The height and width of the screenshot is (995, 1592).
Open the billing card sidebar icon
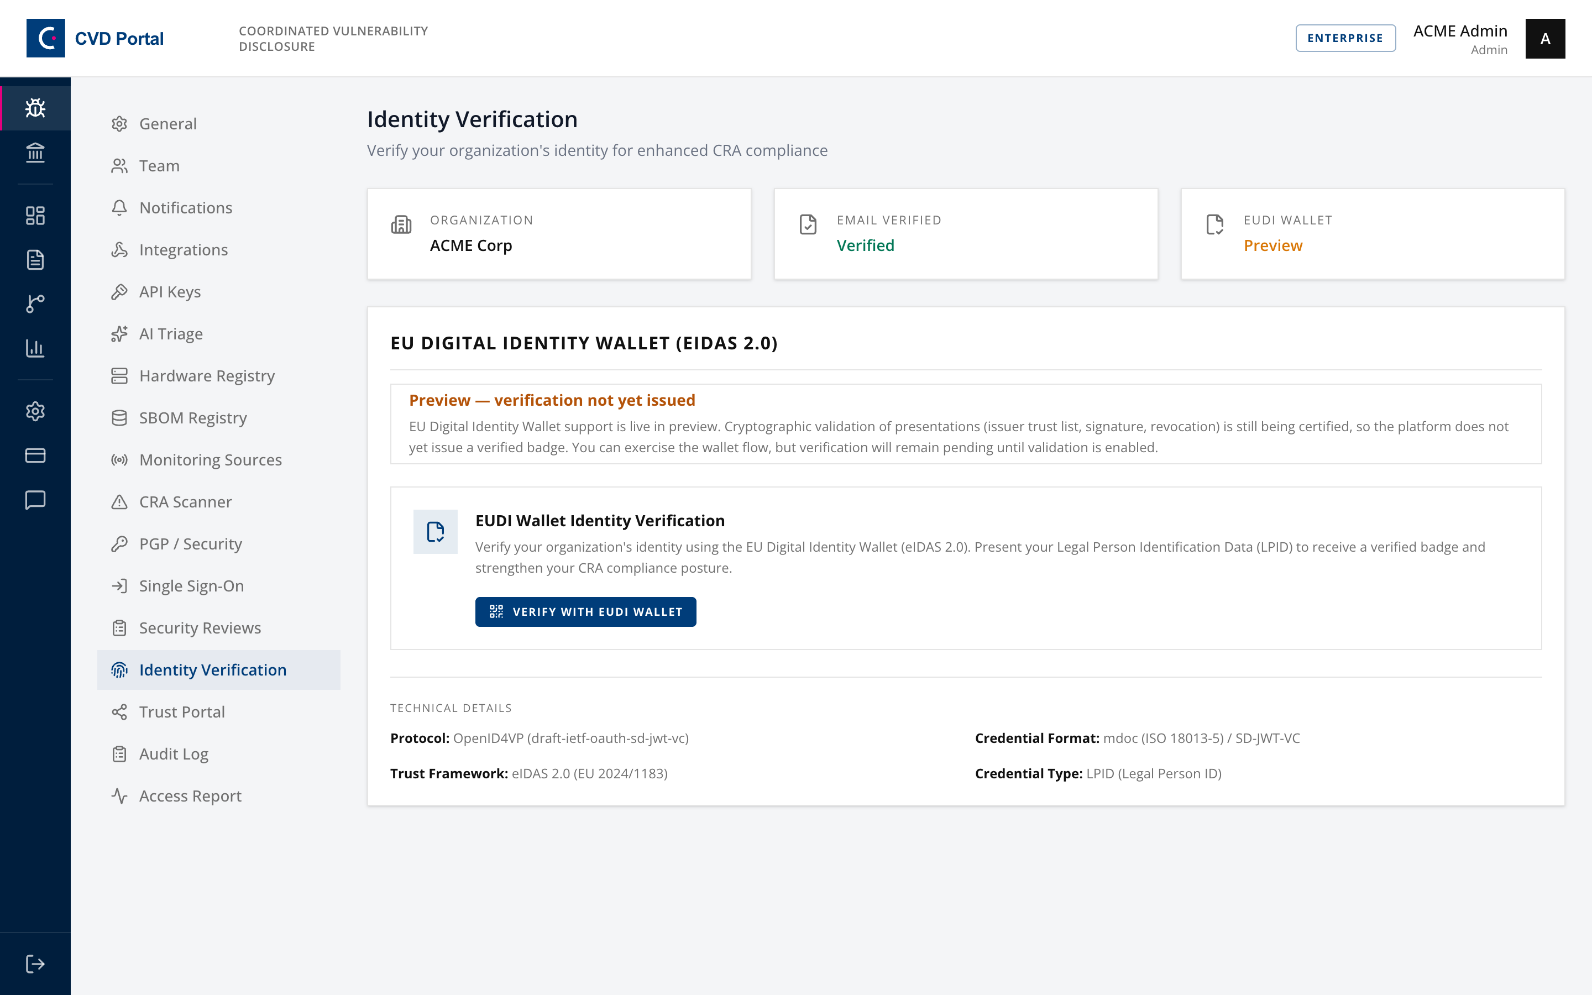[x=35, y=455]
